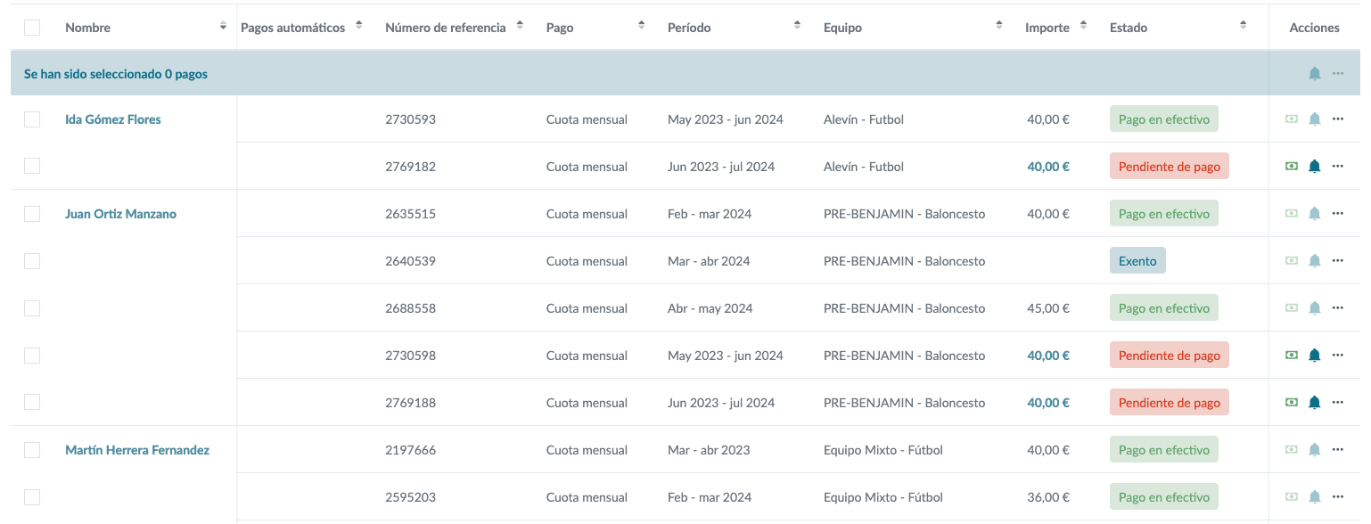Sort by Estado column arrow

(x=1243, y=27)
